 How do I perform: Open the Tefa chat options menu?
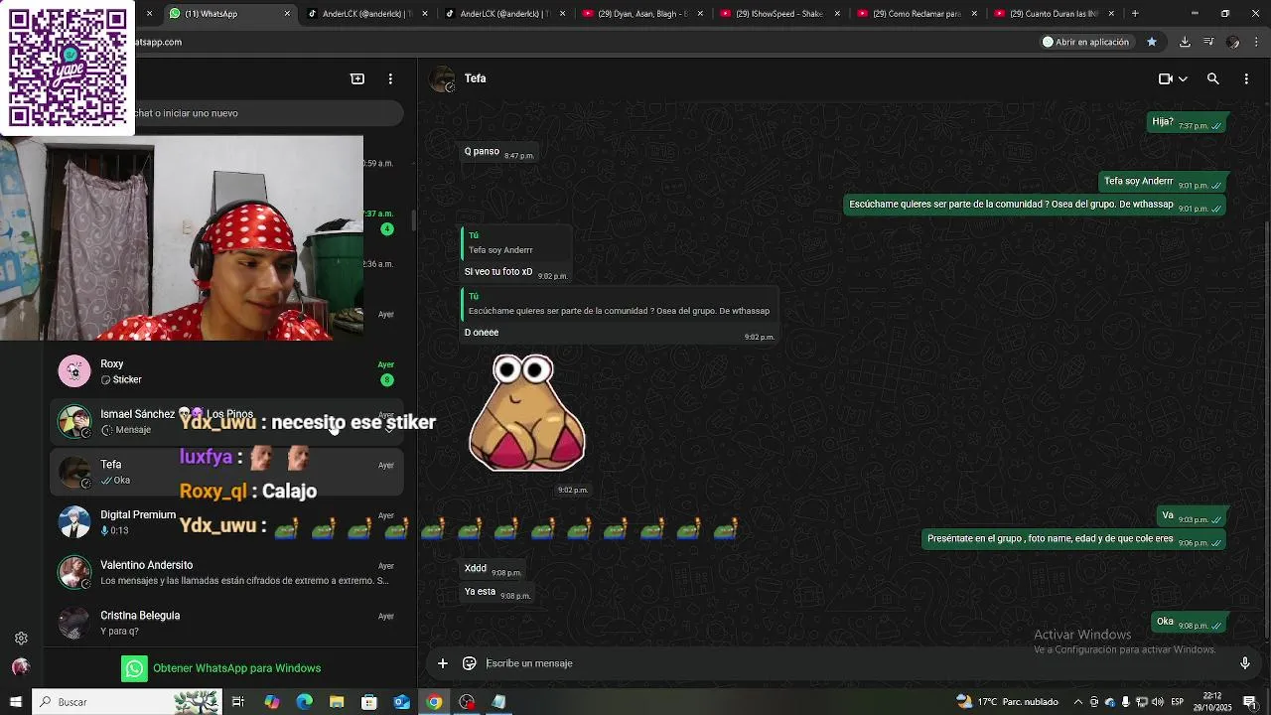click(1246, 78)
